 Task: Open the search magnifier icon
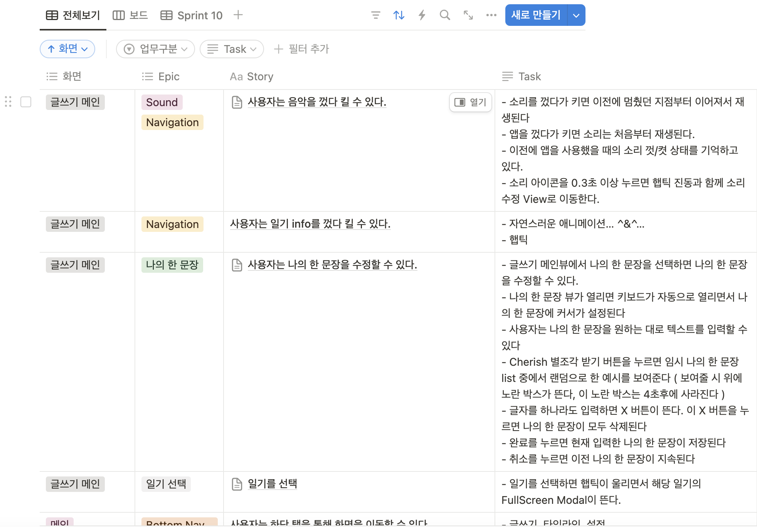click(445, 15)
